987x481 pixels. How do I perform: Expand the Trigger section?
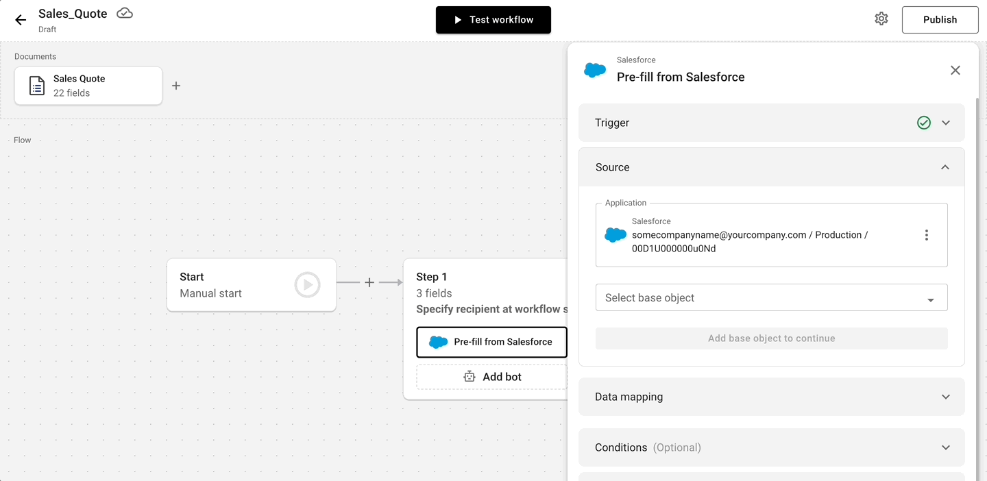coord(946,123)
